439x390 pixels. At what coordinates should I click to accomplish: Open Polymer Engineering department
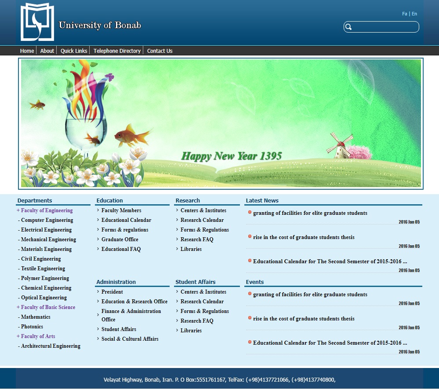click(x=45, y=278)
